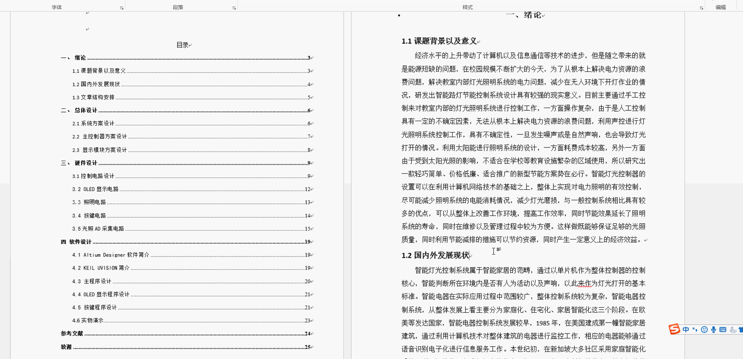Open the Sogou emoji smiley panel
The image size is (743, 359).
[x=704, y=329]
